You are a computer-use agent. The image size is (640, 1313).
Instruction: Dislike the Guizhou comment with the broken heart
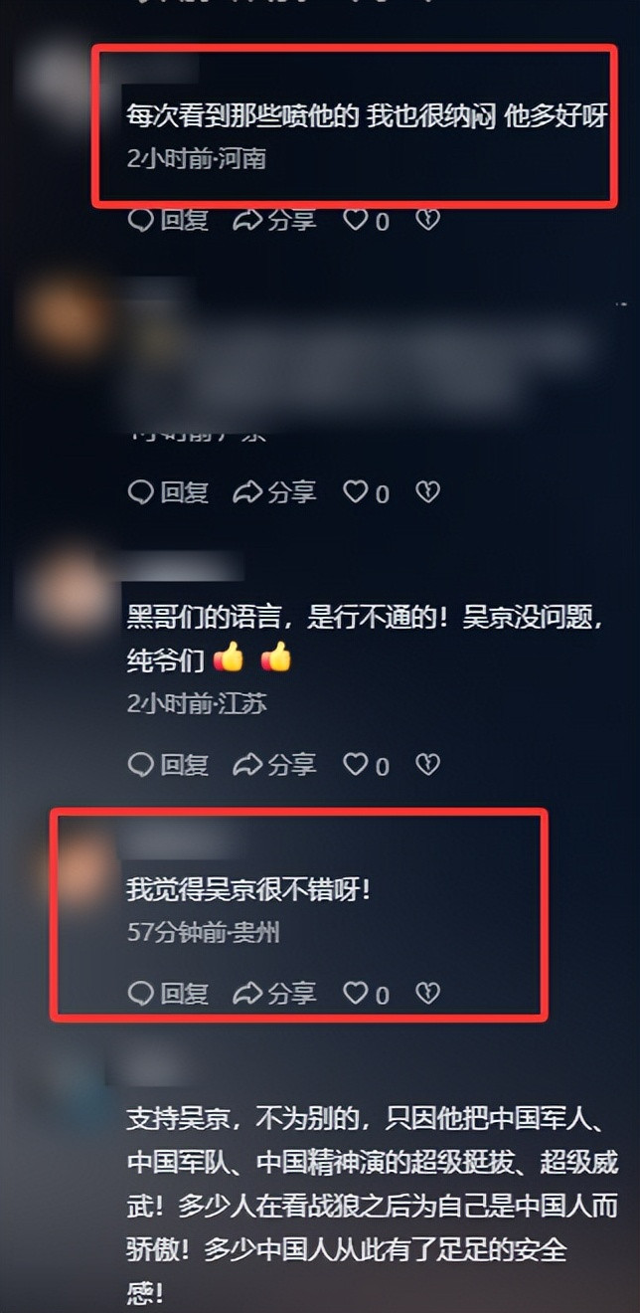click(427, 993)
